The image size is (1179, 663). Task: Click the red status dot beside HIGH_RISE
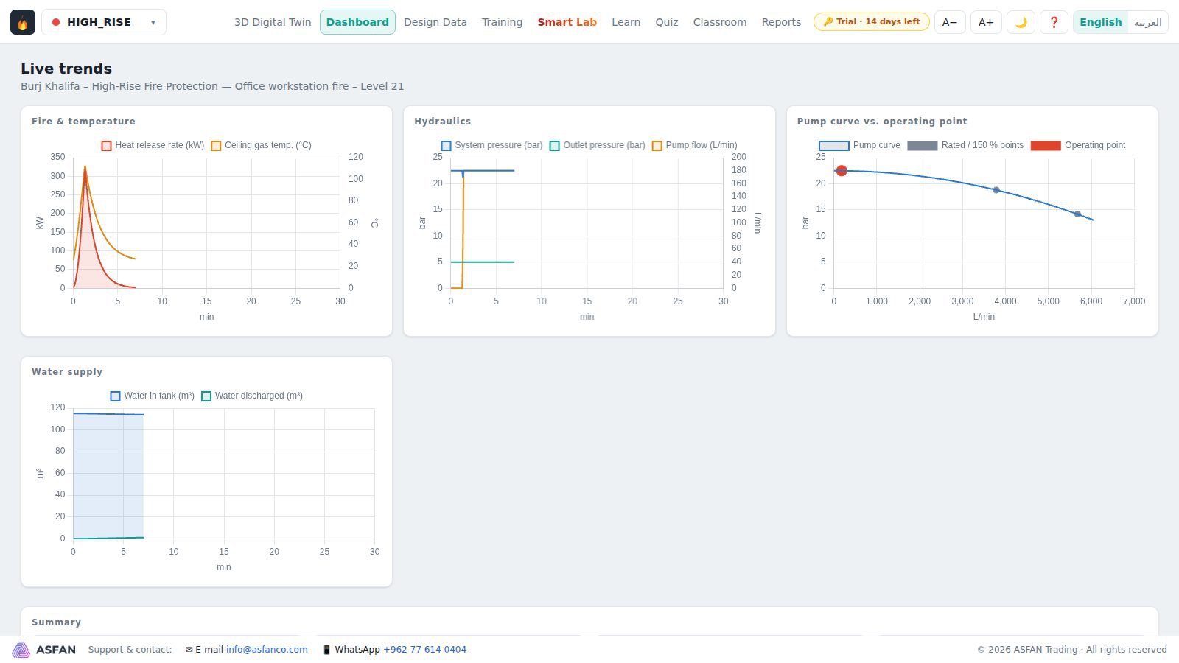tap(56, 22)
